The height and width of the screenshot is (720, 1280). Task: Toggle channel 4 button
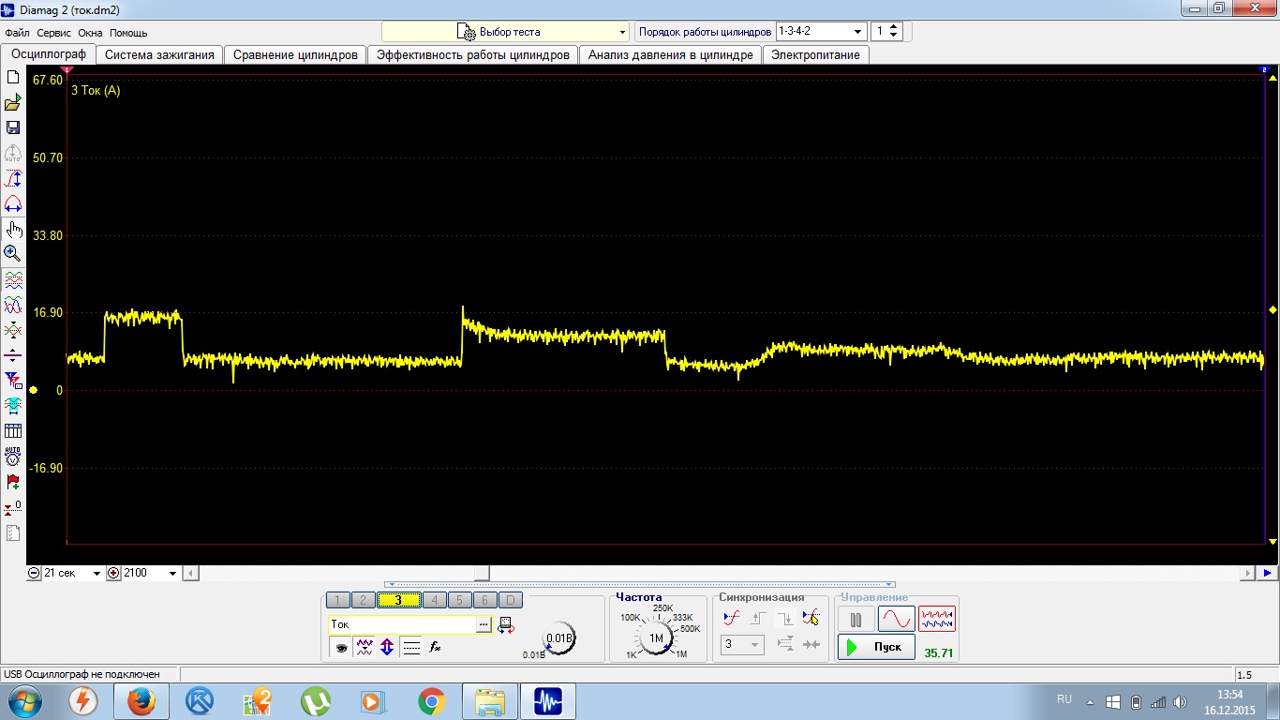[x=433, y=600]
